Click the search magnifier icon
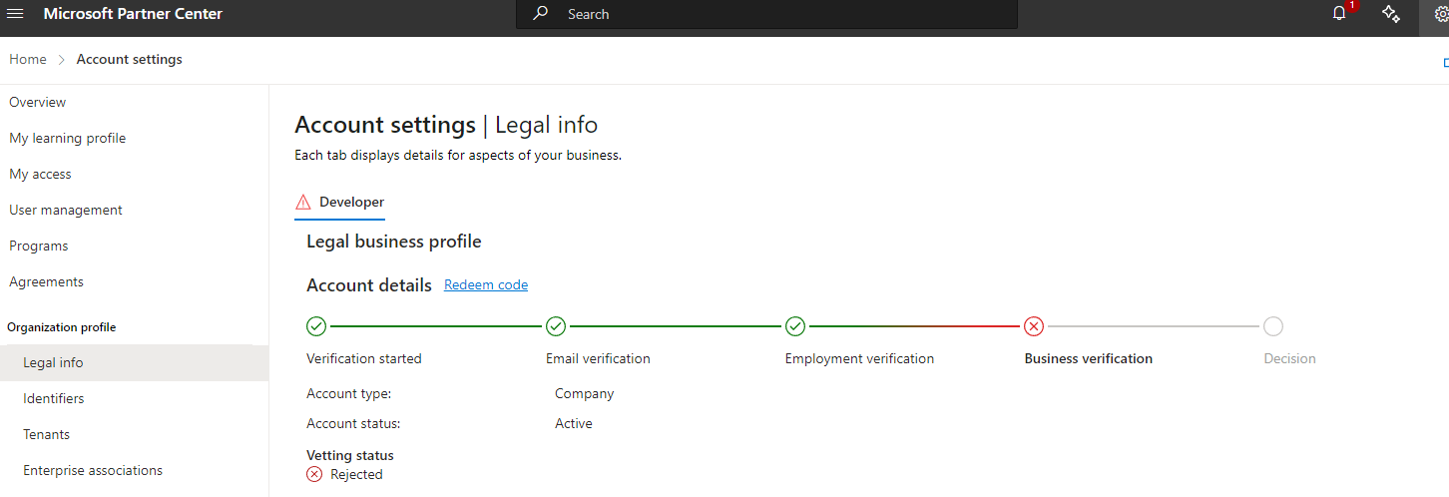The width and height of the screenshot is (1449, 497). click(541, 14)
